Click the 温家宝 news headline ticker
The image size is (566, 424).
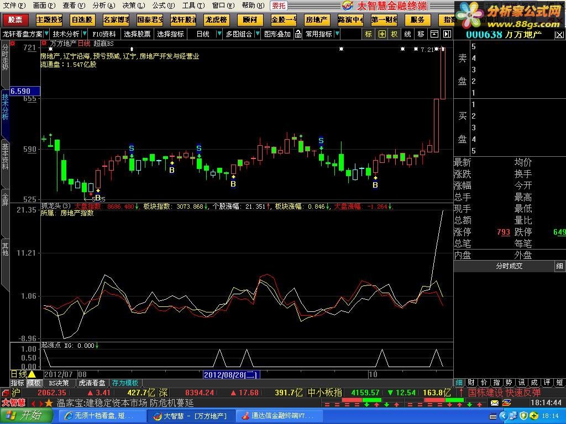click(x=125, y=402)
